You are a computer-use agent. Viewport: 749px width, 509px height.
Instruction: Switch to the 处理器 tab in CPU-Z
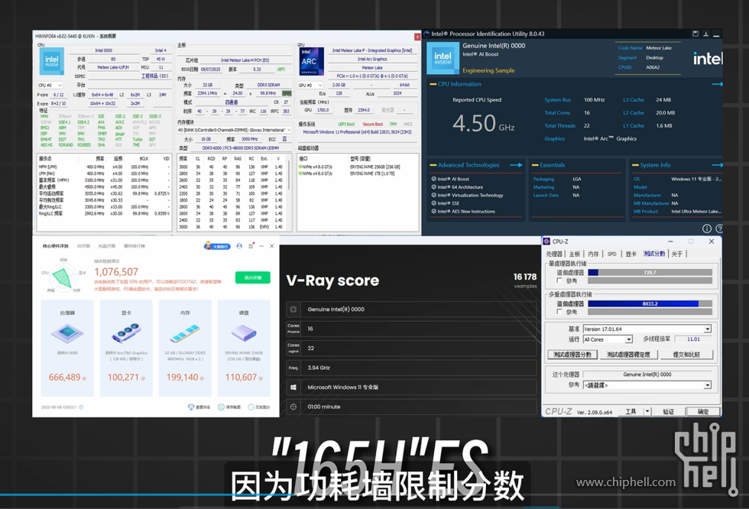[x=554, y=254]
